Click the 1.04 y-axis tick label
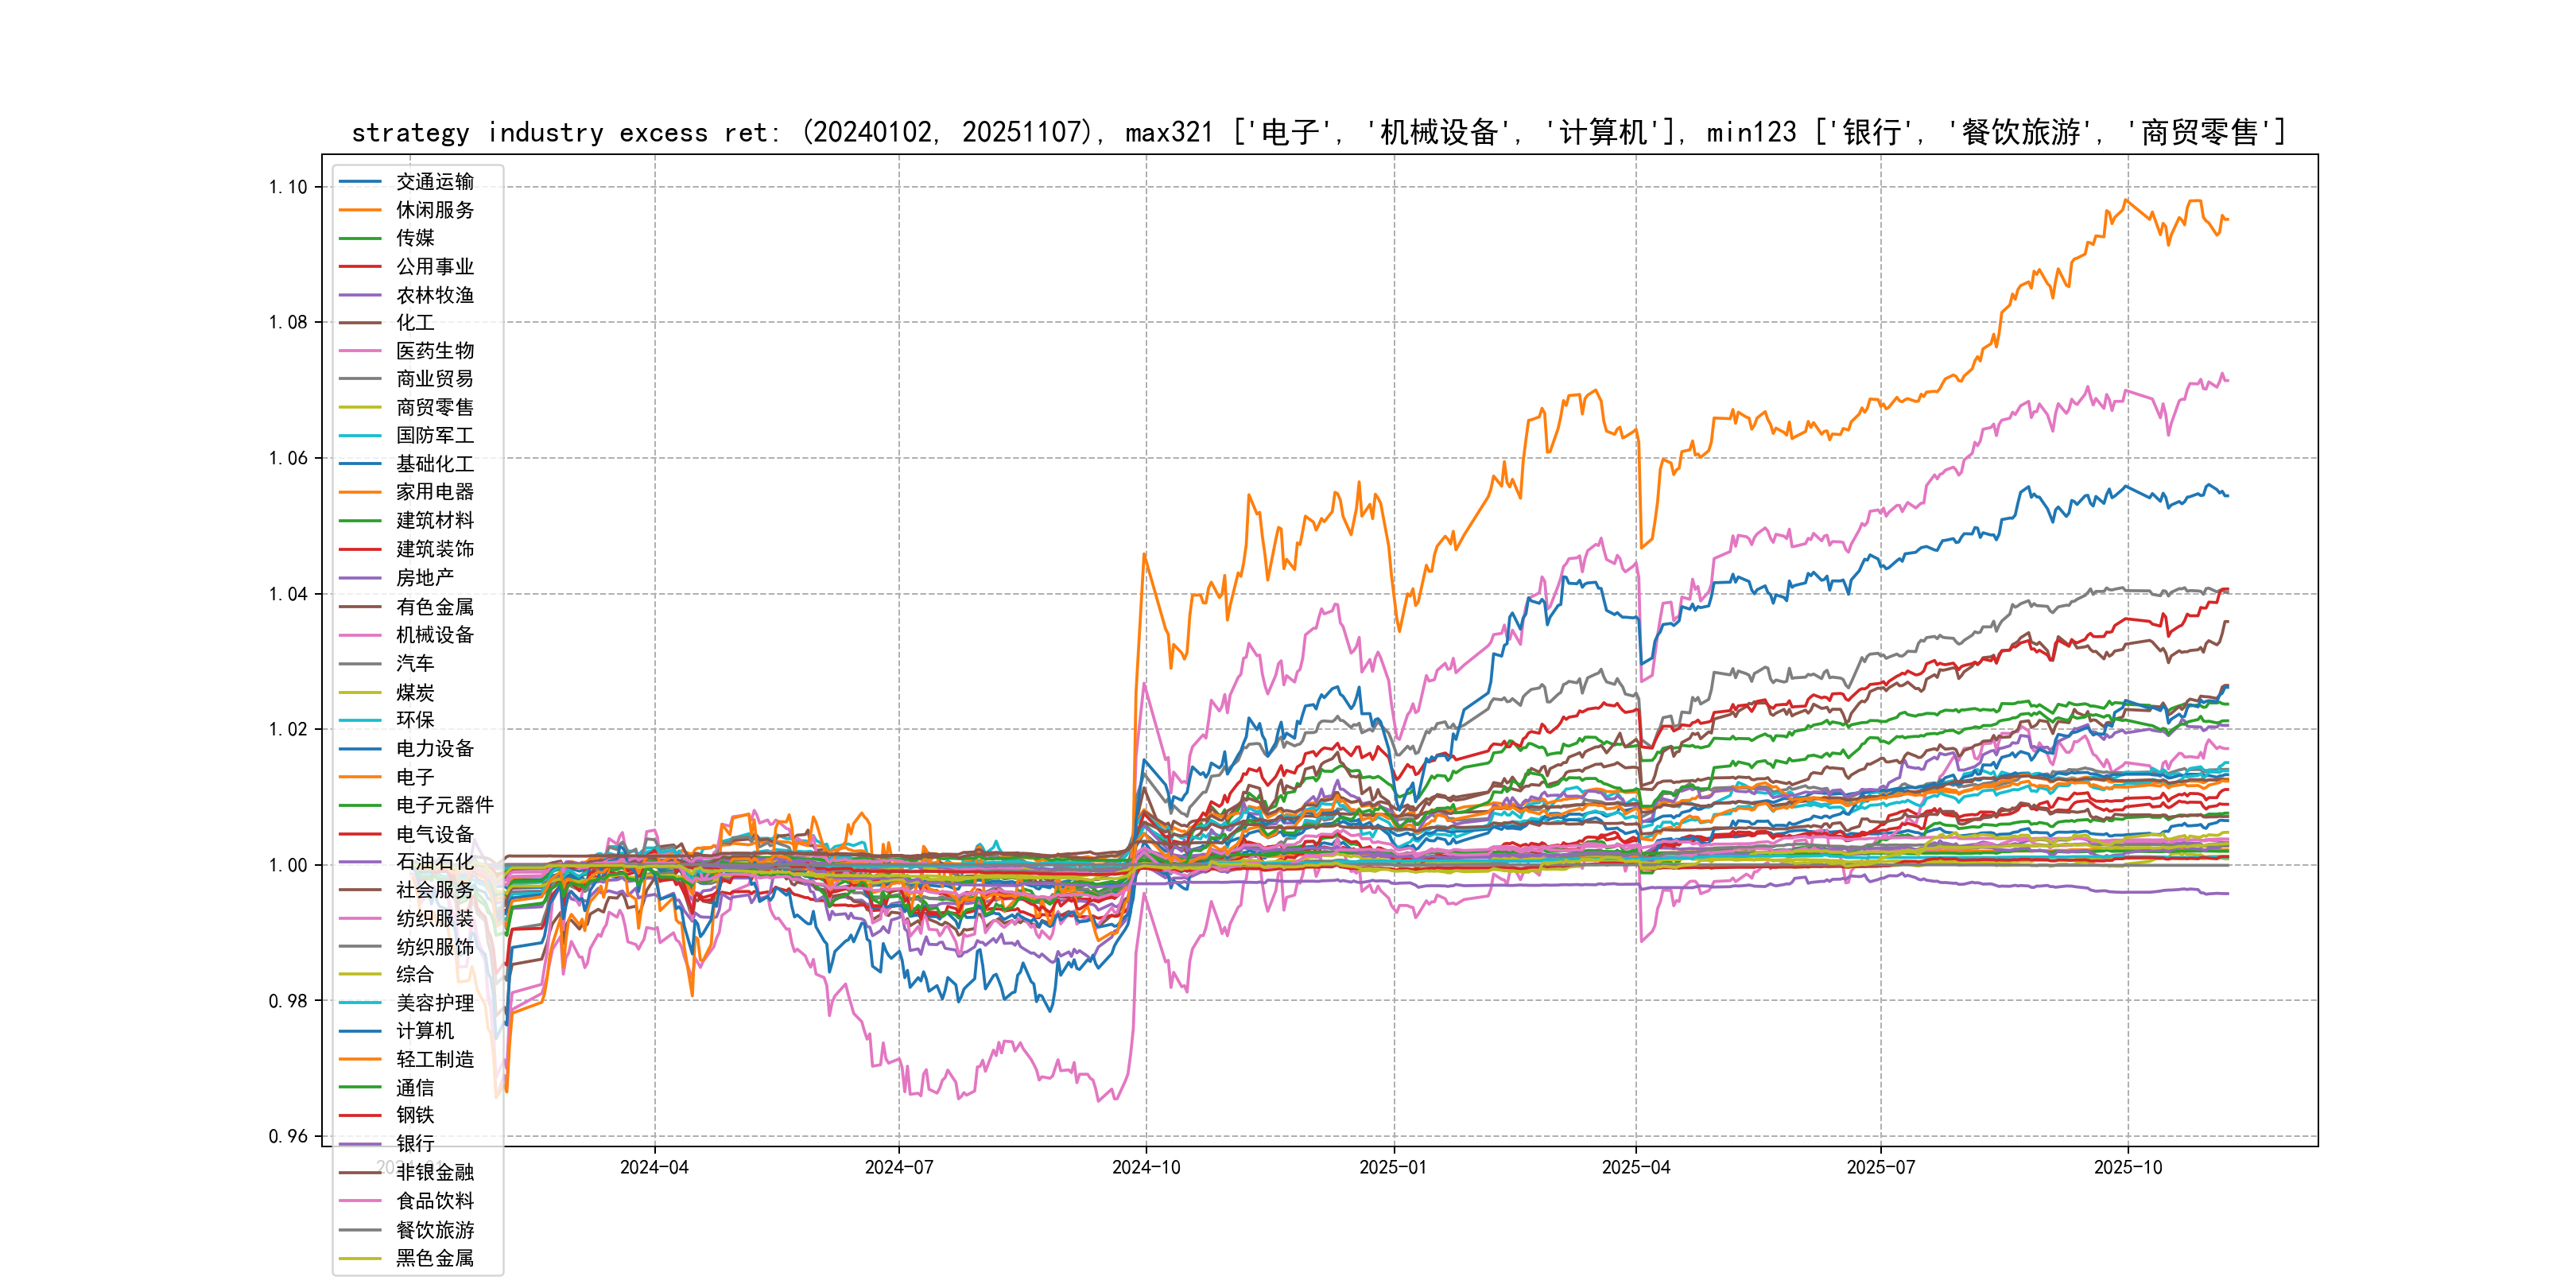This screenshot has width=2576, height=1288. tap(288, 594)
